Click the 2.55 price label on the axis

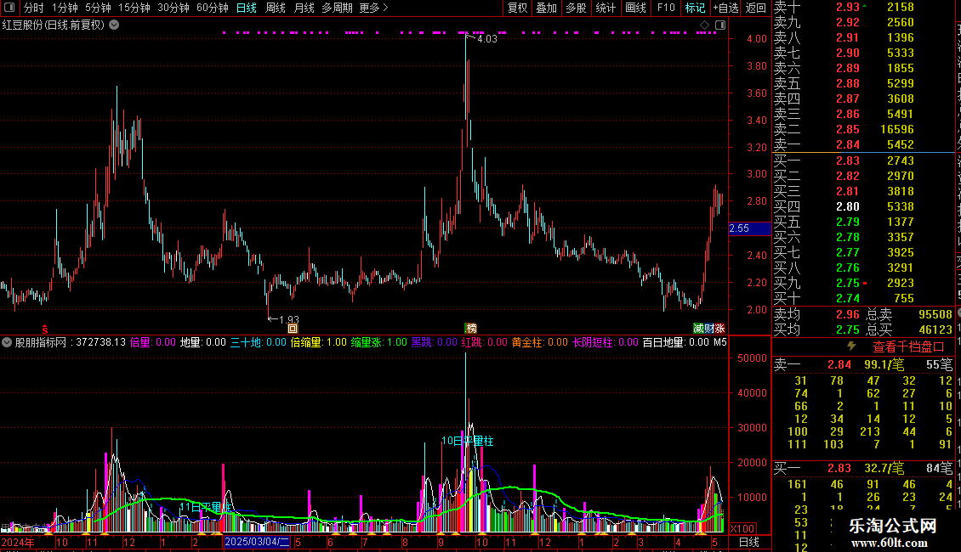click(749, 228)
